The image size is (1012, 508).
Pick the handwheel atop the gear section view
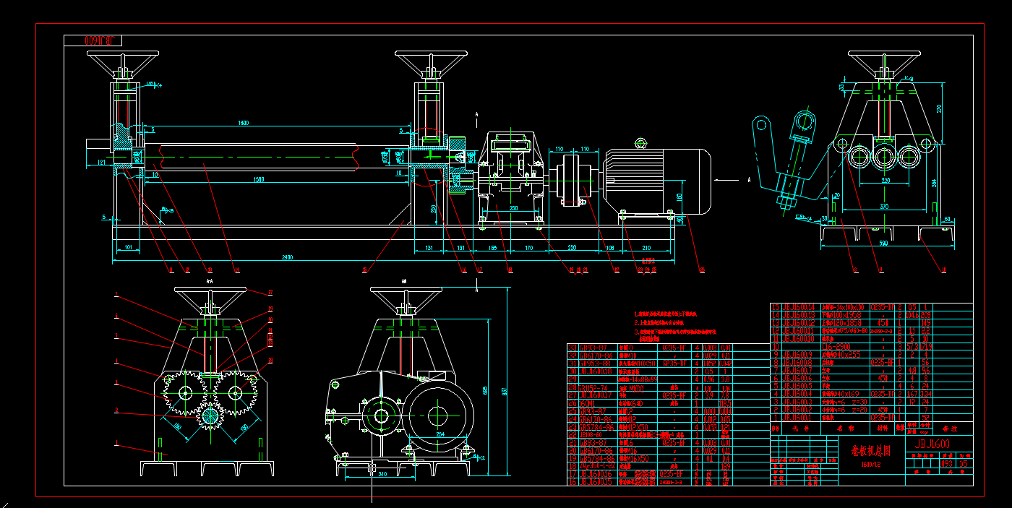pos(210,299)
